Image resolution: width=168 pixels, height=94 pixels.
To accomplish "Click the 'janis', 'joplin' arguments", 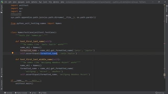I will click(x=83, y=50).
